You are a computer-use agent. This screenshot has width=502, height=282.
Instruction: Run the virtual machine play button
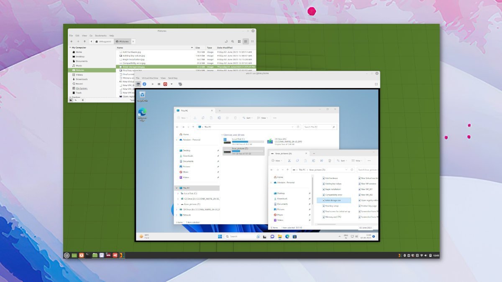(x=153, y=84)
